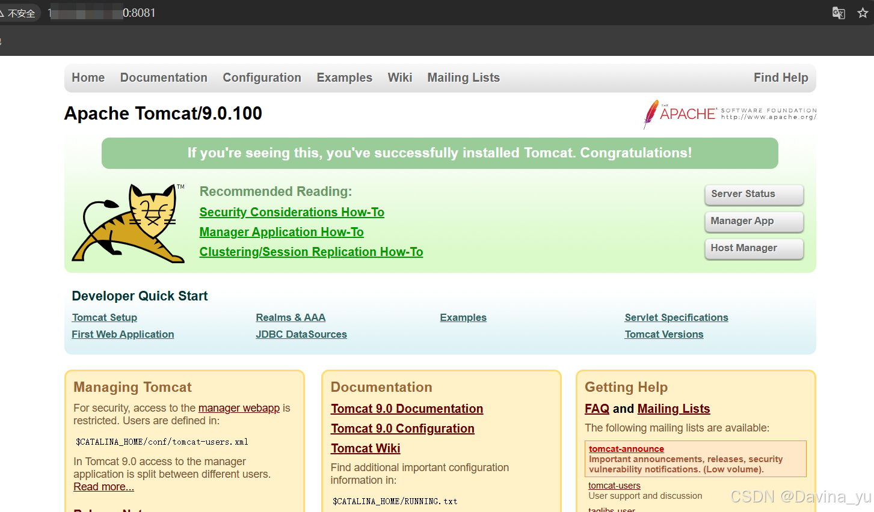The height and width of the screenshot is (512, 874).
Task: Follow the manager webapp link
Action: [239, 408]
